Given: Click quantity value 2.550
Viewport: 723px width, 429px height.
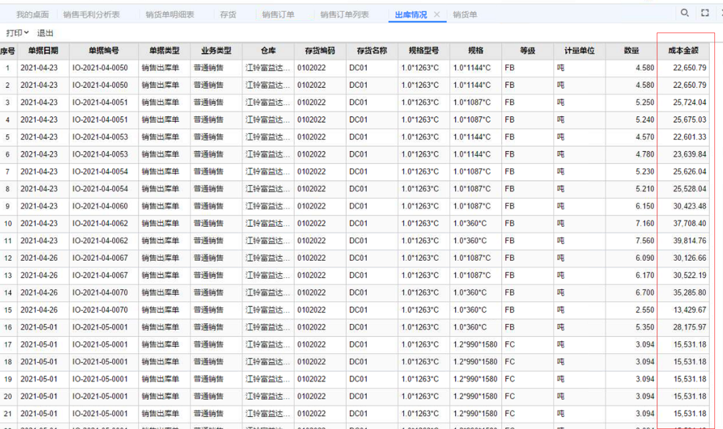Looking at the screenshot, I should click(x=645, y=310).
